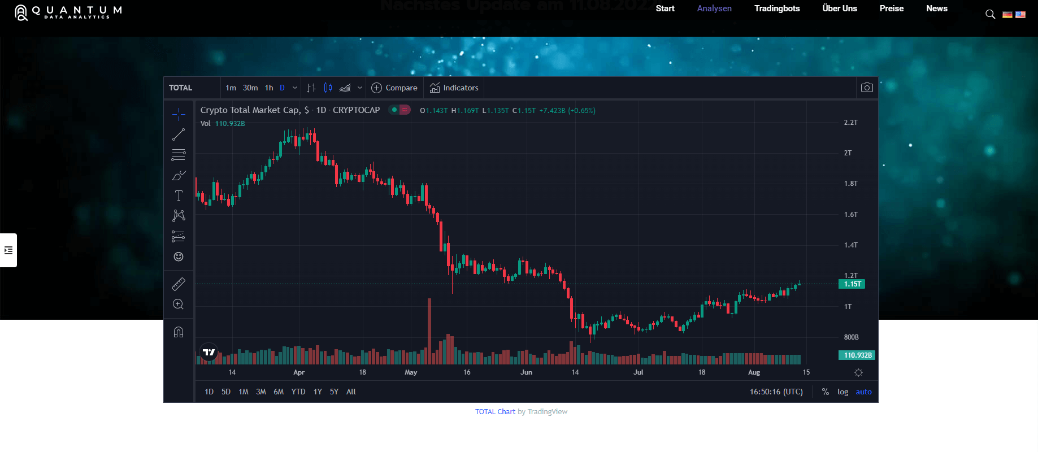Open the Tradingbots menu item
Viewport: 1038px width, 452px height.
(x=777, y=8)
